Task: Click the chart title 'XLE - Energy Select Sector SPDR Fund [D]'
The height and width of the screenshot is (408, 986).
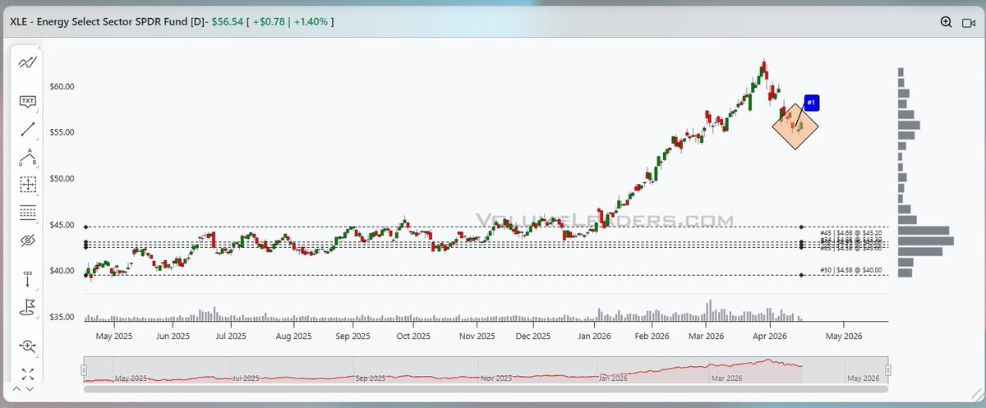Action: coord(109,21)
